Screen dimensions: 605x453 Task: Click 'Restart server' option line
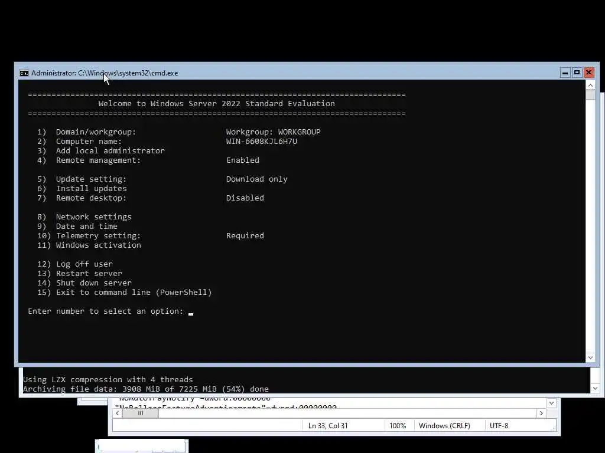click(80, 274)
